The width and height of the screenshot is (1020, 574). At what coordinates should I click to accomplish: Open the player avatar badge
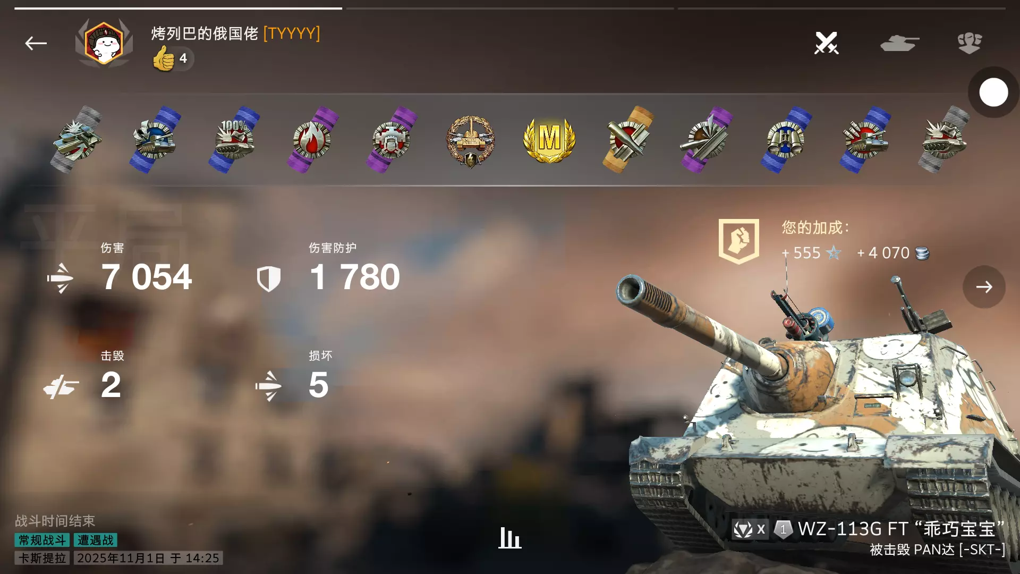(104, 43)
